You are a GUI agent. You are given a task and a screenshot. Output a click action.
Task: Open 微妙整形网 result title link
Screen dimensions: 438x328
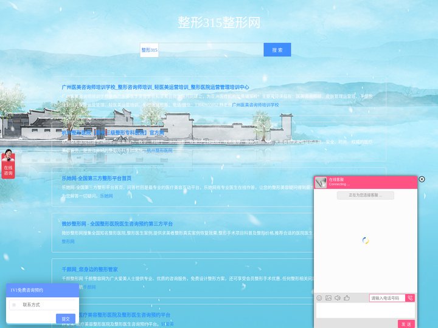tap(117, 224)
